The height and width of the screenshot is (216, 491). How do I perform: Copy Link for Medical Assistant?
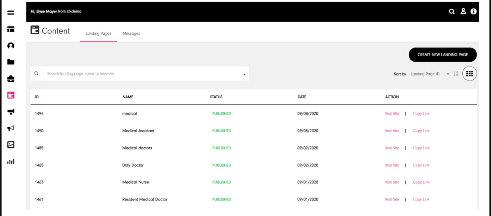(x=421, y=131)
